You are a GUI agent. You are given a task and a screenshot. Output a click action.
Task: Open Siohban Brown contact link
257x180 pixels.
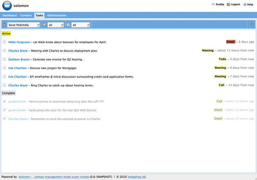(19, 59)
